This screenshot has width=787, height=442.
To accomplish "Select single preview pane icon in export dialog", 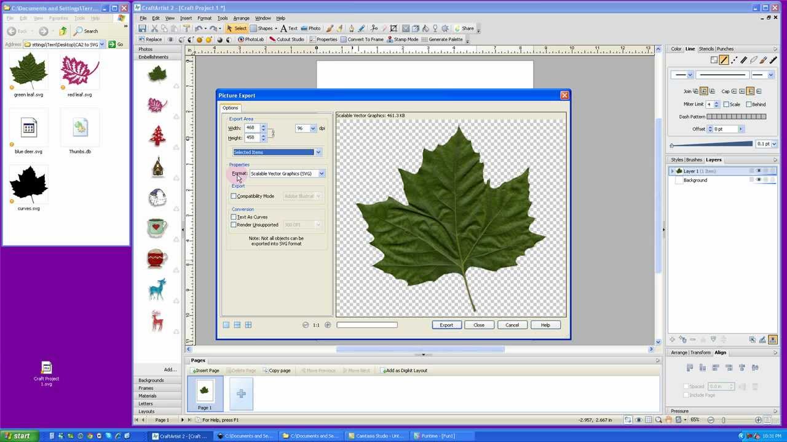I will (x=226, y=325).
